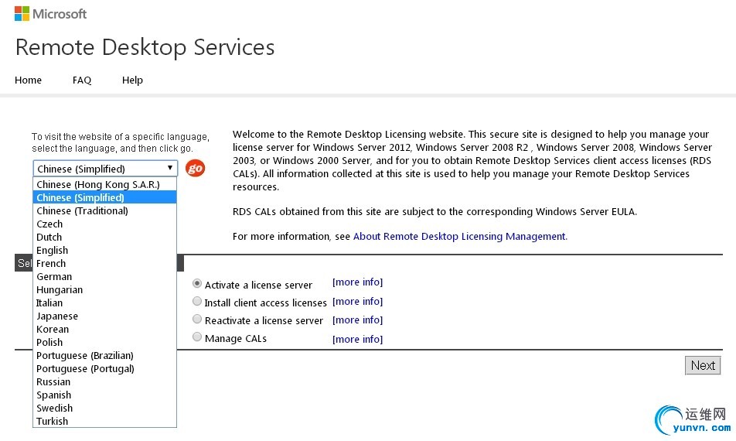736x441 pixels.
Task: Open more info for Activate license server
Action: (357, 282)
